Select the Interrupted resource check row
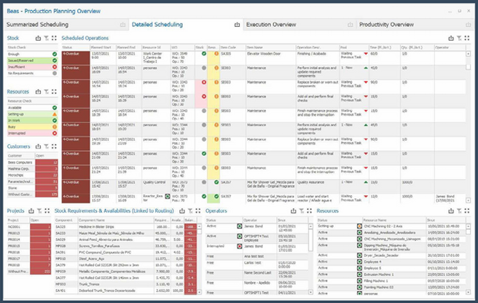478x303 pixels. [26, 134]
